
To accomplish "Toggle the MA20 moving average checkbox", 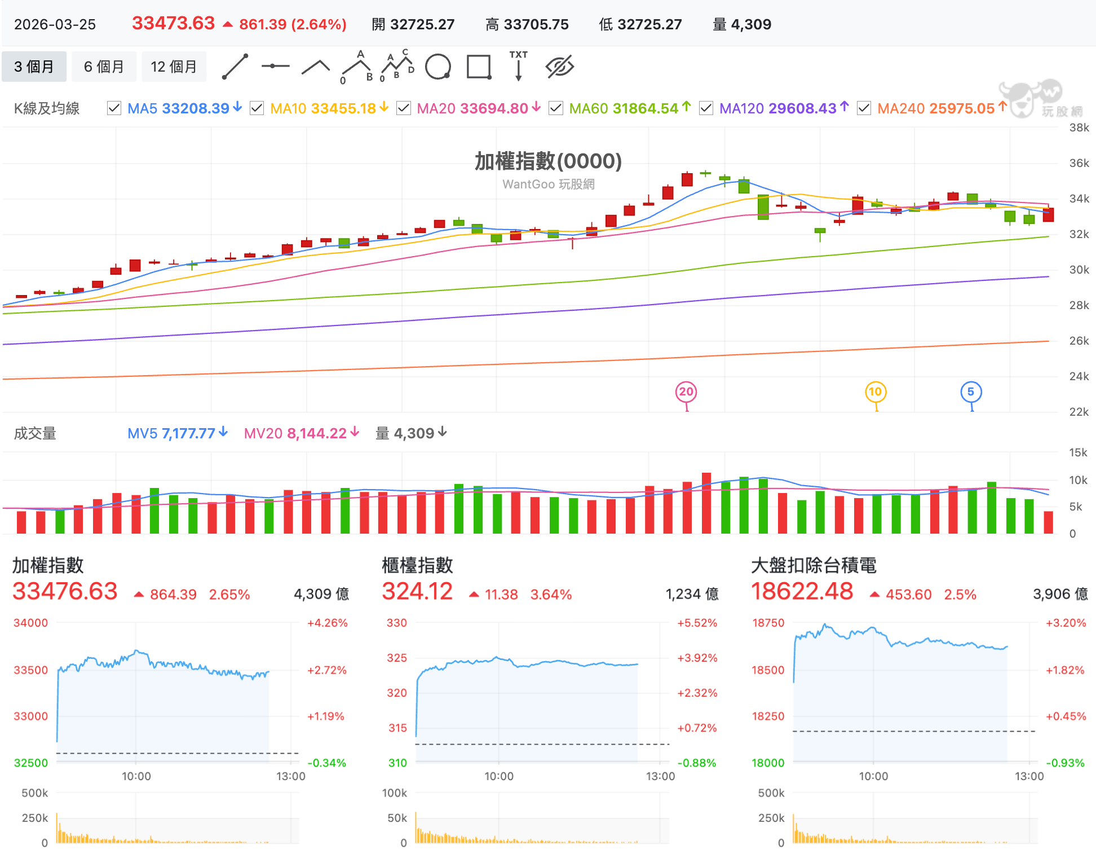I will tap(404, 108).
